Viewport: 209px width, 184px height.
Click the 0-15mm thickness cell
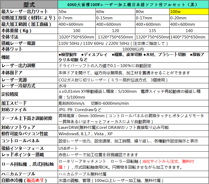point(115,18)
